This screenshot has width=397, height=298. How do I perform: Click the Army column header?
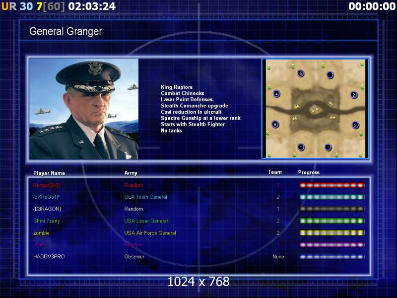[x=131, y=173]
